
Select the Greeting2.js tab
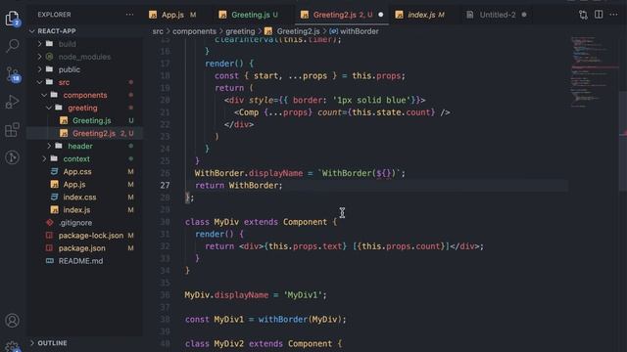[342, 15]
